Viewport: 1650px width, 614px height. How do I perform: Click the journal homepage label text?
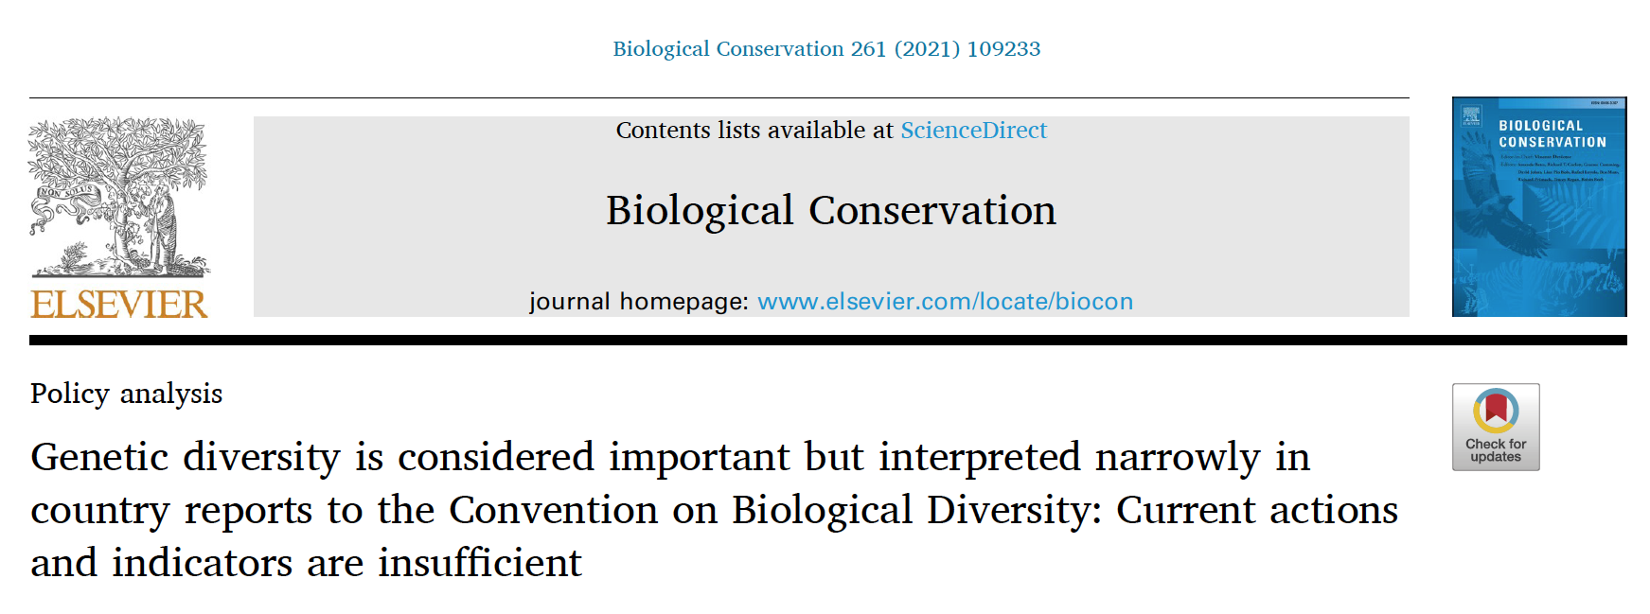pos(639,302)
